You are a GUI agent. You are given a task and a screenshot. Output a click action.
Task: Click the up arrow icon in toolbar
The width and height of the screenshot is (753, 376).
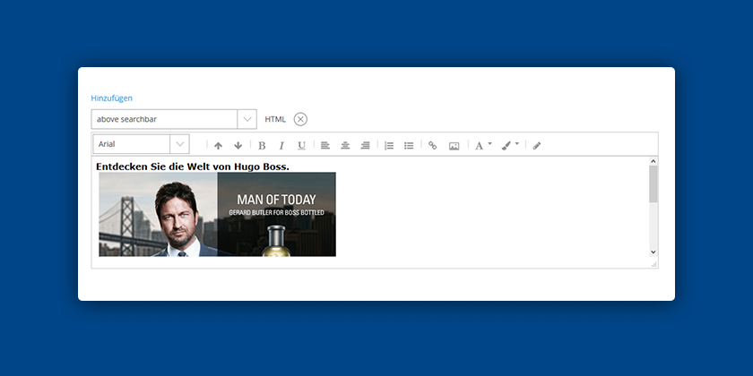coord(218,146)
